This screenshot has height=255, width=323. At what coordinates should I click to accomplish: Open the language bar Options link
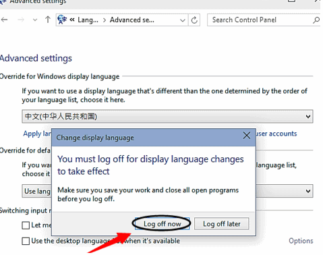pyautogui.click(x=301, y=241)
